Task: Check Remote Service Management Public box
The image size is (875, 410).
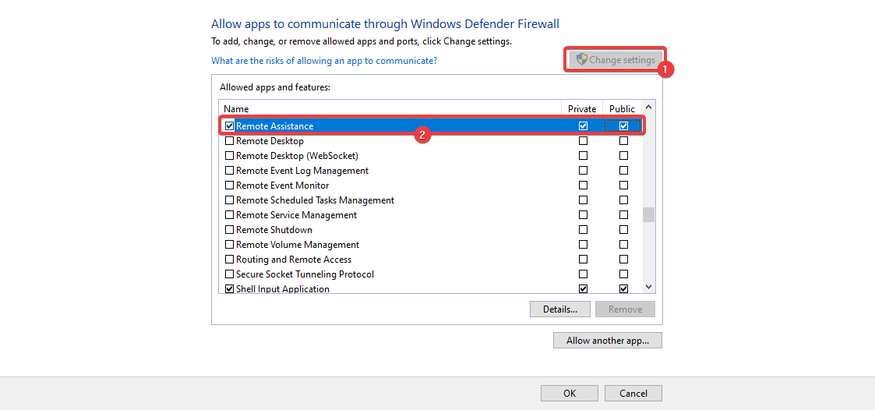Action: [x=624, y=215]
